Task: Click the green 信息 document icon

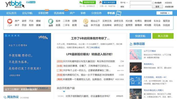Action: click(51, 21)
